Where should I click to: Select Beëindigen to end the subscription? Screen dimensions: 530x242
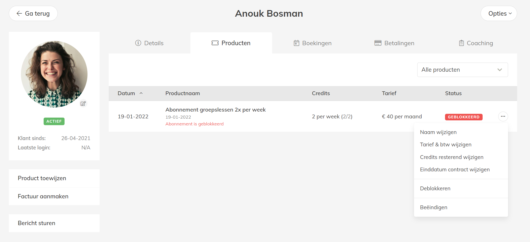tap(434, 207)
